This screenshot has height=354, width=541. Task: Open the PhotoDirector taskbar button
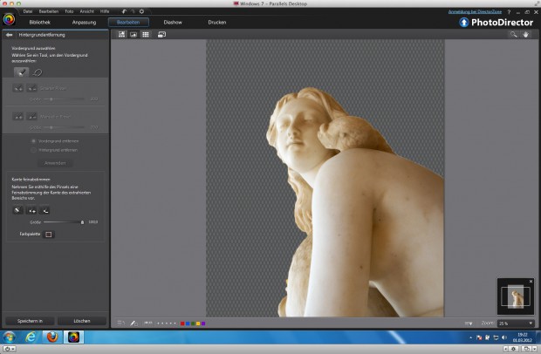coord(73,337)
